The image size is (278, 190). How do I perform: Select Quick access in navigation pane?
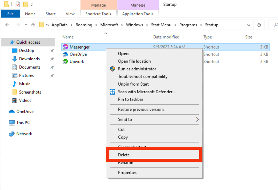28,42
